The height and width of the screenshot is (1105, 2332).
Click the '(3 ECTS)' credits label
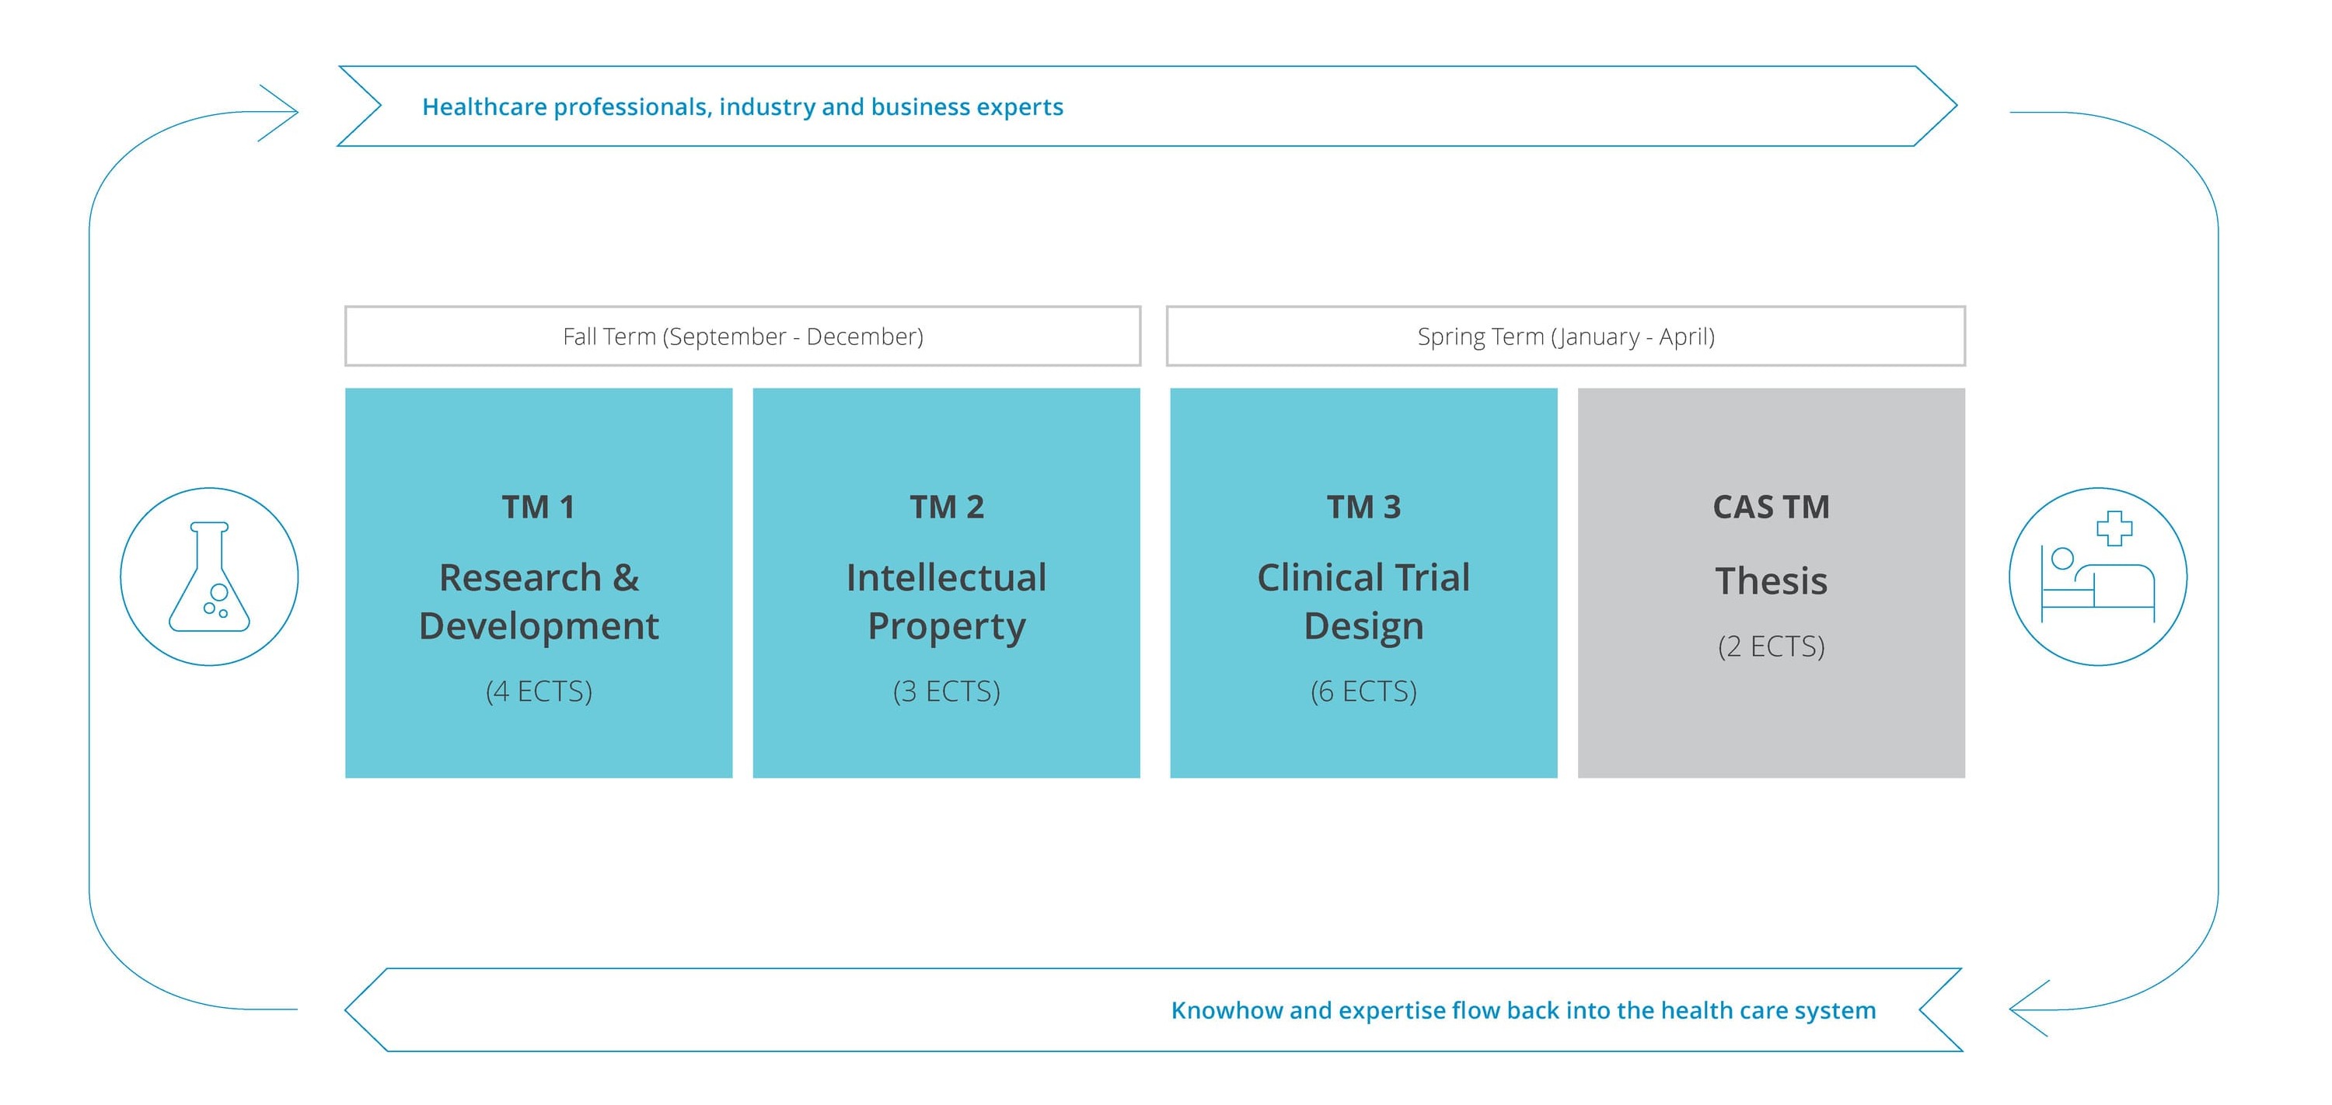tap(946, 692)
